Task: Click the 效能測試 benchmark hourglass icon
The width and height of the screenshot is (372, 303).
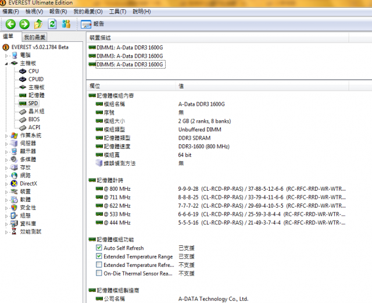Action: (14, 231)
